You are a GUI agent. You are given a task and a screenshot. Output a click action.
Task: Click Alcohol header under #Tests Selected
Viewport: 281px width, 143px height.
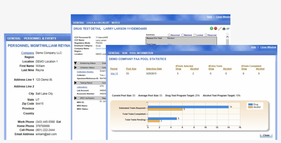click(x=194, y=69)
